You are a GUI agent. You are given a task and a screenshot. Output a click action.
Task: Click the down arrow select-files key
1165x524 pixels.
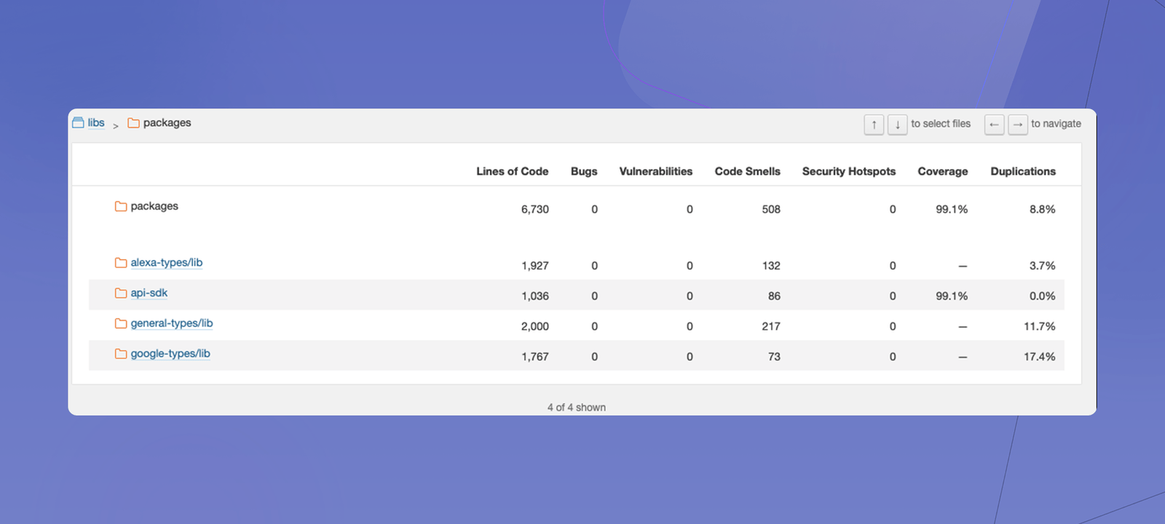coord(897,124)
